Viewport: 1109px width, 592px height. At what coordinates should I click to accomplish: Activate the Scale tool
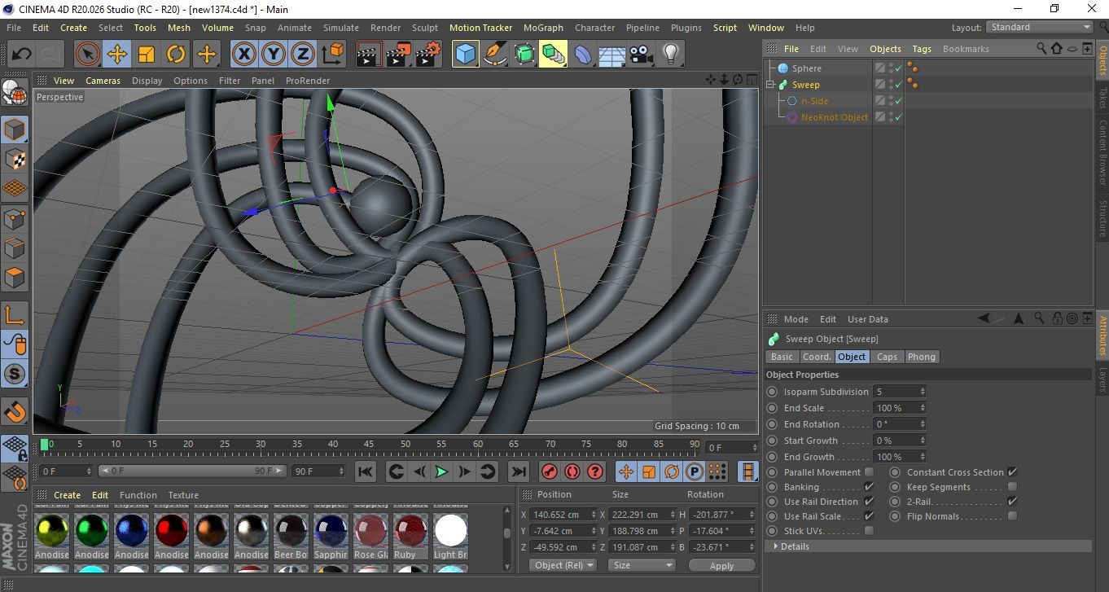point(147,55)
